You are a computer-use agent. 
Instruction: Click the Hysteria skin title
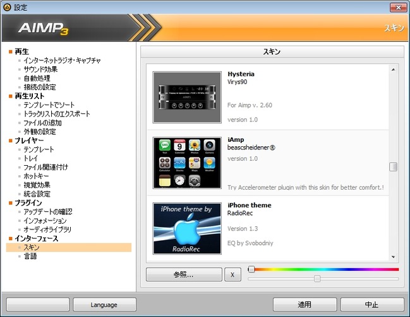(x=241, y=74)
